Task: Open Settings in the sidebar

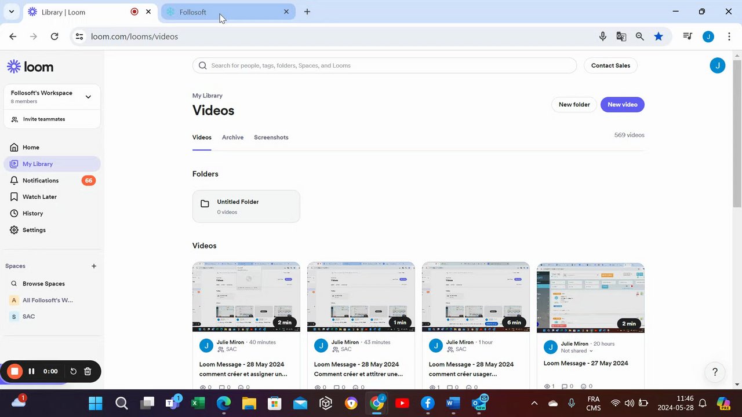Action: point(52,230)
